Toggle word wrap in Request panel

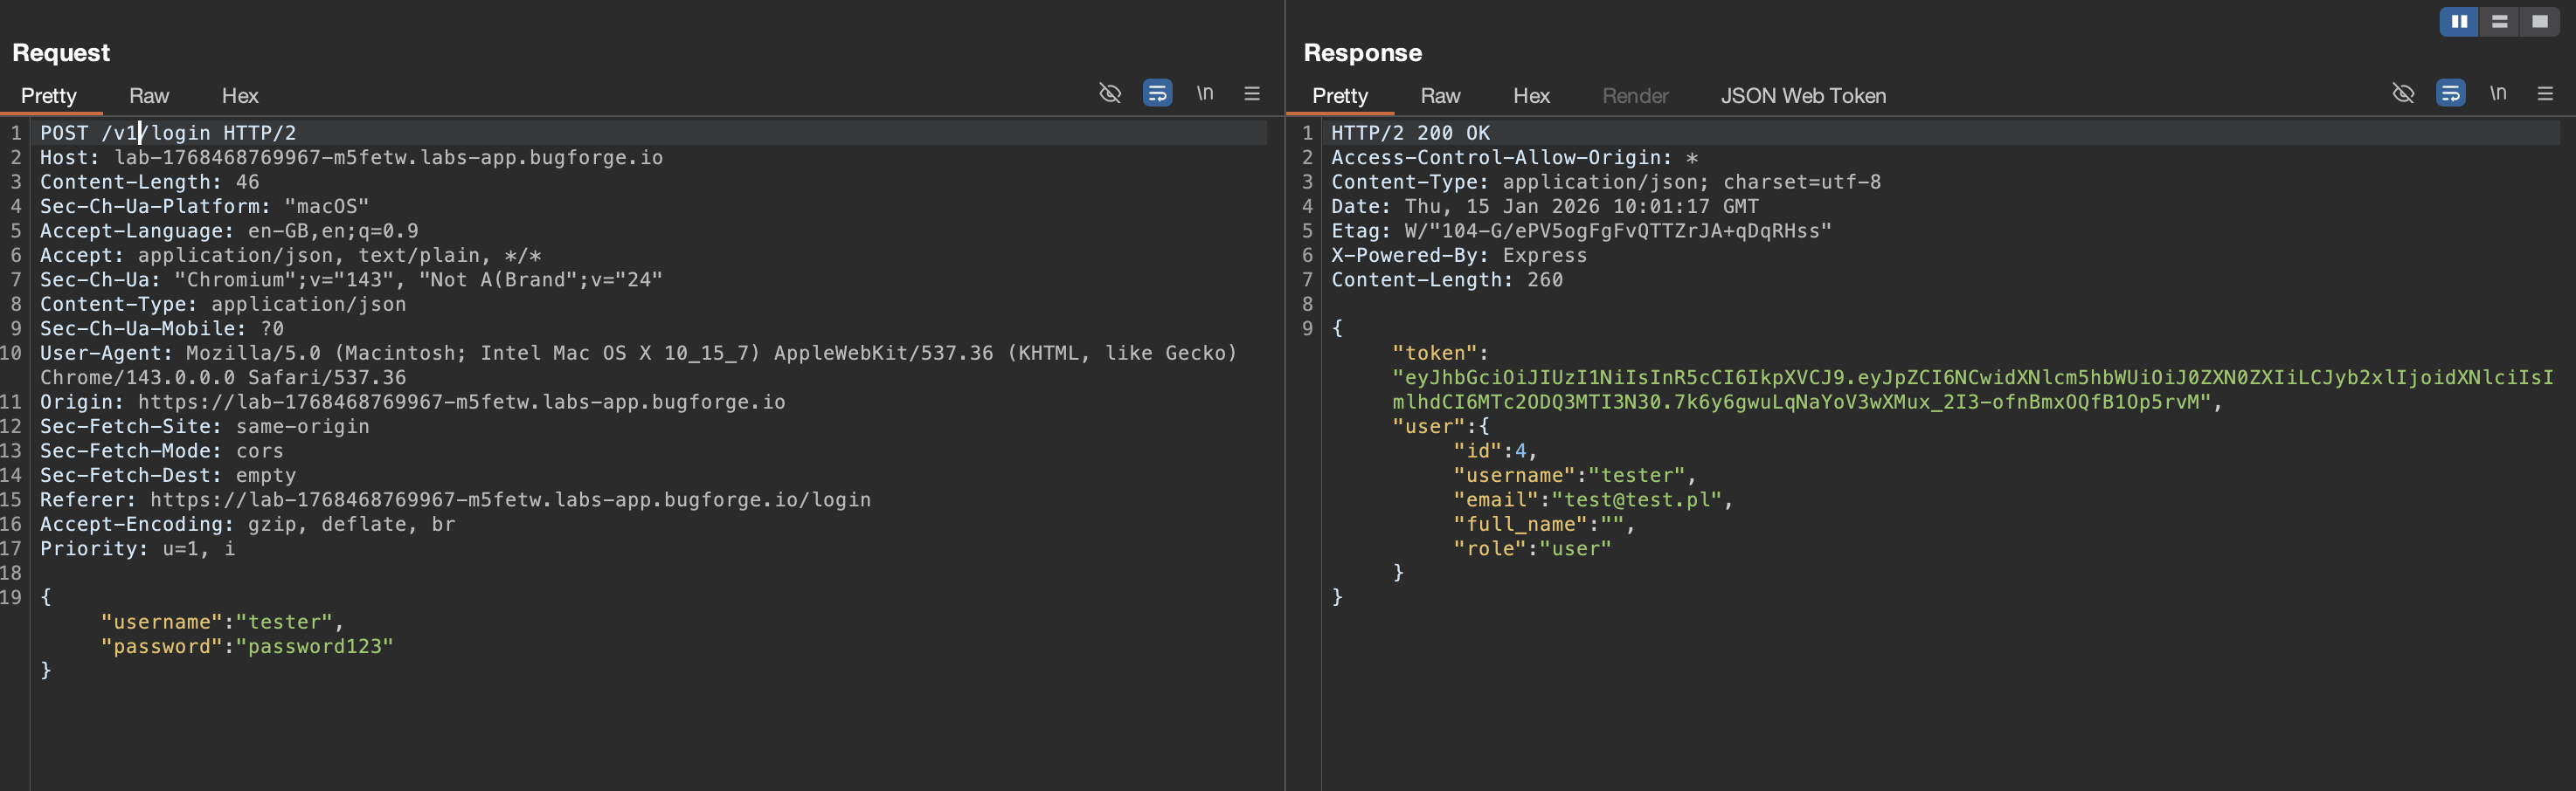coord(1157,94)
